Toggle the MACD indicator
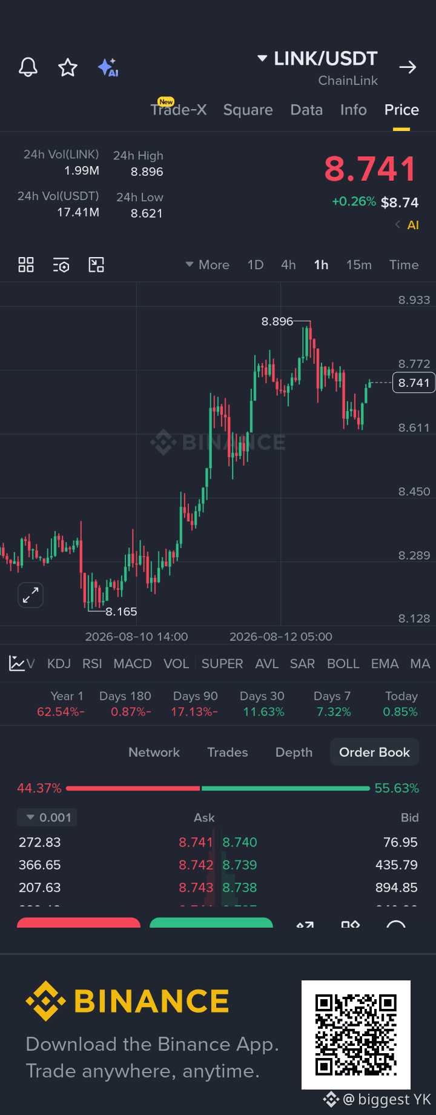 pos(133,664)
